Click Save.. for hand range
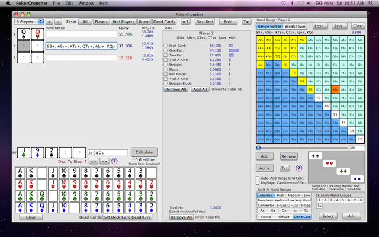 tap(339, 26)
